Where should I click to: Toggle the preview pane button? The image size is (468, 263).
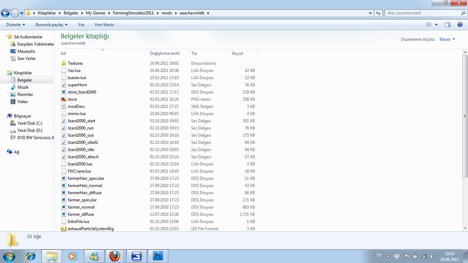(x=447, y=25)
